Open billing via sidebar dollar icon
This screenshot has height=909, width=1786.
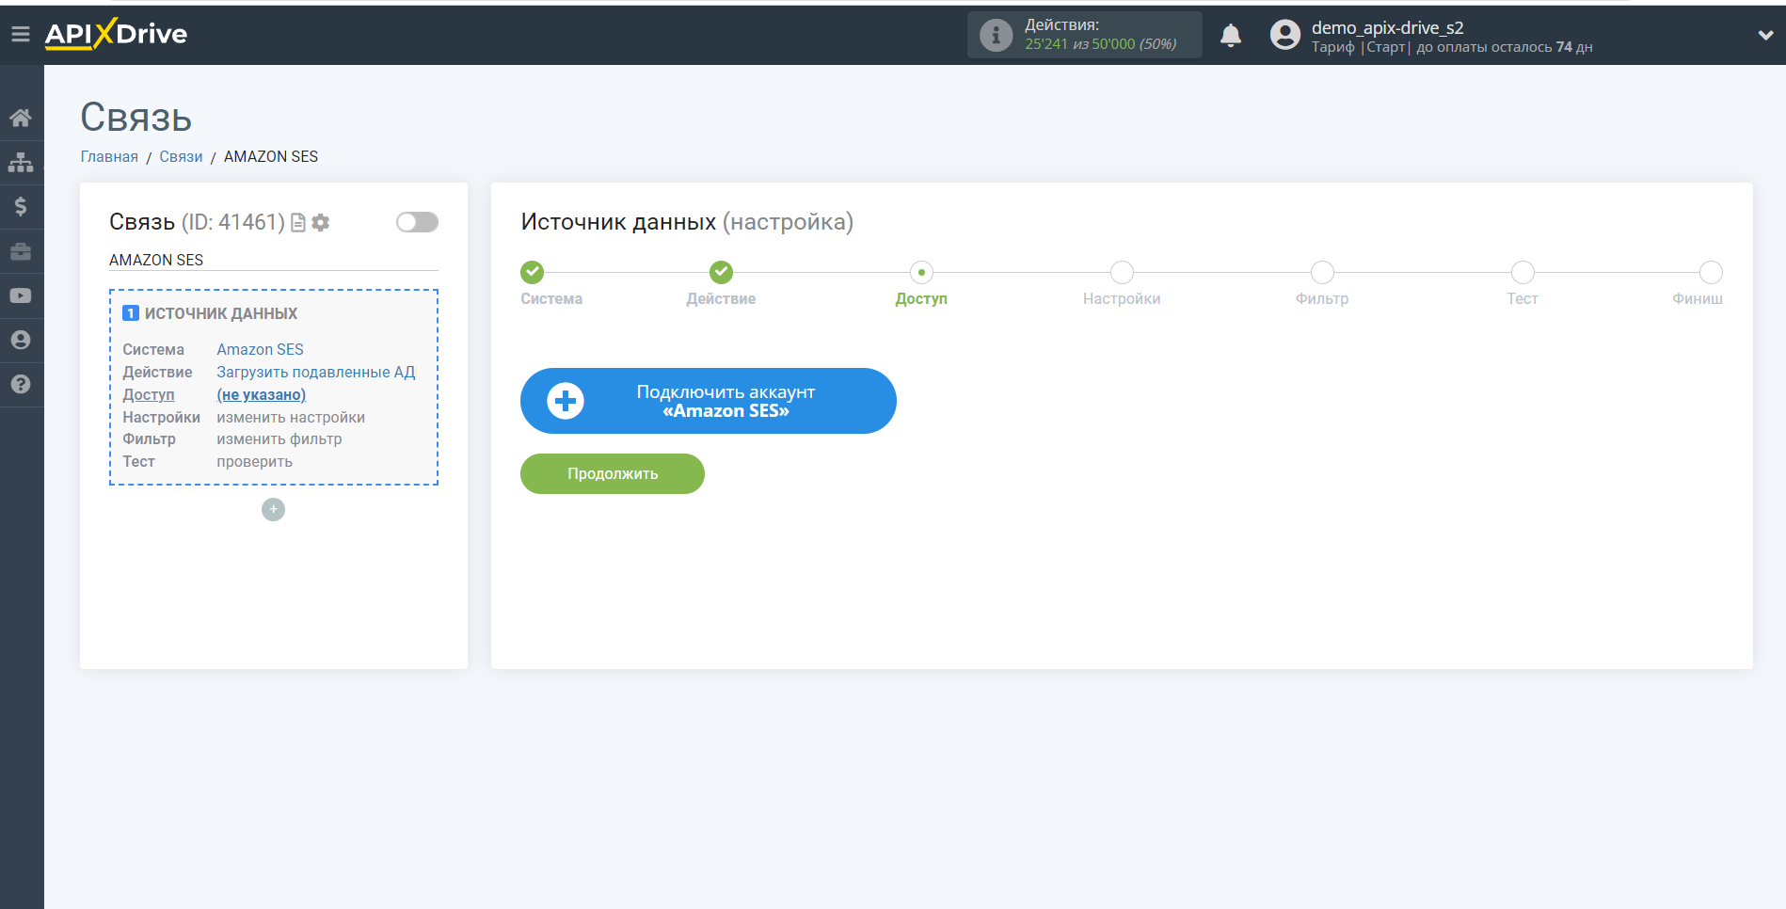point(21,206)
